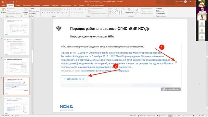Open the Заменить dropdown
Image resolution: width=208 pixels, height=117 pixels.
coord(161,11)
